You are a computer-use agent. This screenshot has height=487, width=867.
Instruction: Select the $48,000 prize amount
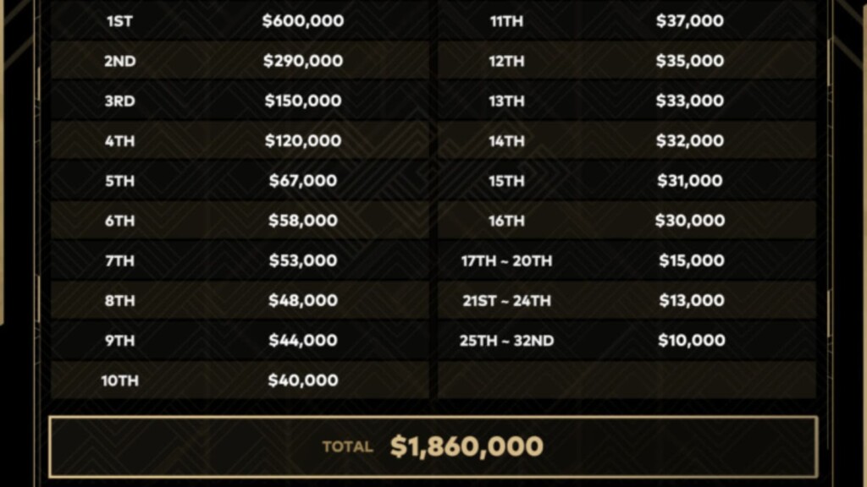point(303,300)
